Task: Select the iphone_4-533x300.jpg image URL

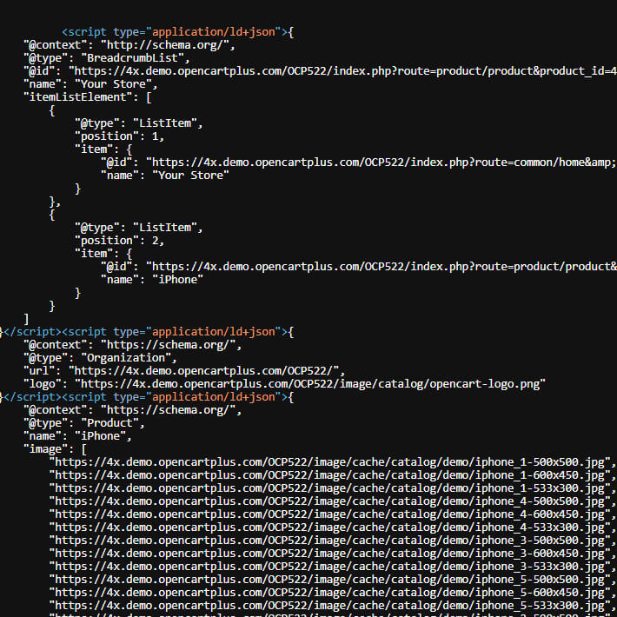Action: (333, 527)
